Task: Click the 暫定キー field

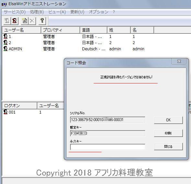Action: 108,133
